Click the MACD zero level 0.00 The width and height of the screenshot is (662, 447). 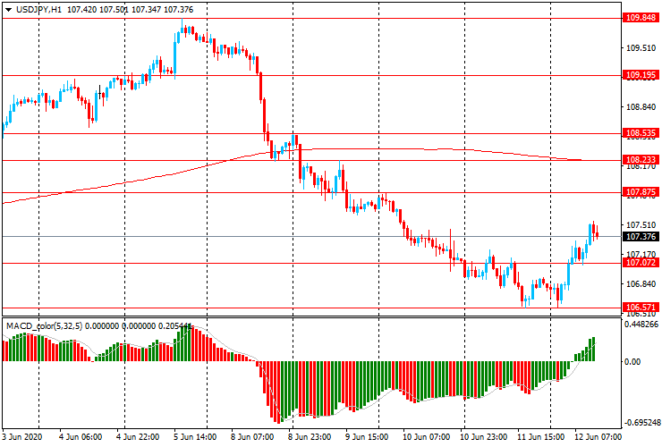[632, 362]
